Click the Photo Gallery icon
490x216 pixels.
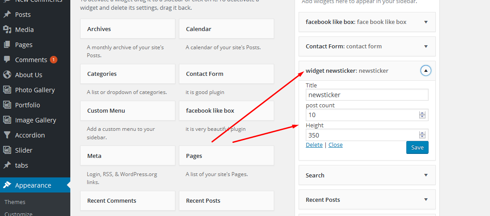coord(7,90)
